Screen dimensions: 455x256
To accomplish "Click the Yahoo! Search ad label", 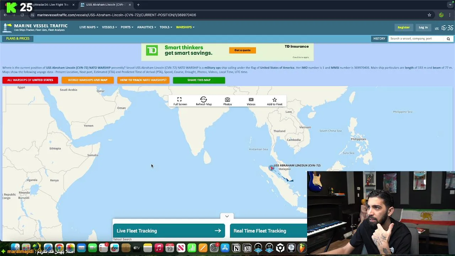I will (x=122, y=239).
